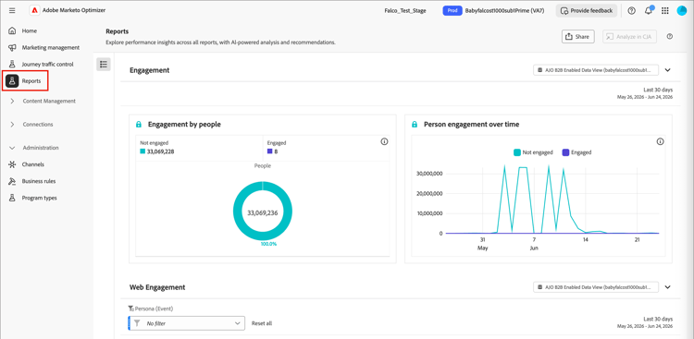This screenshot has width=694, height=339.
Task: Click the Program types icon
Action: [x=12, y=198]
